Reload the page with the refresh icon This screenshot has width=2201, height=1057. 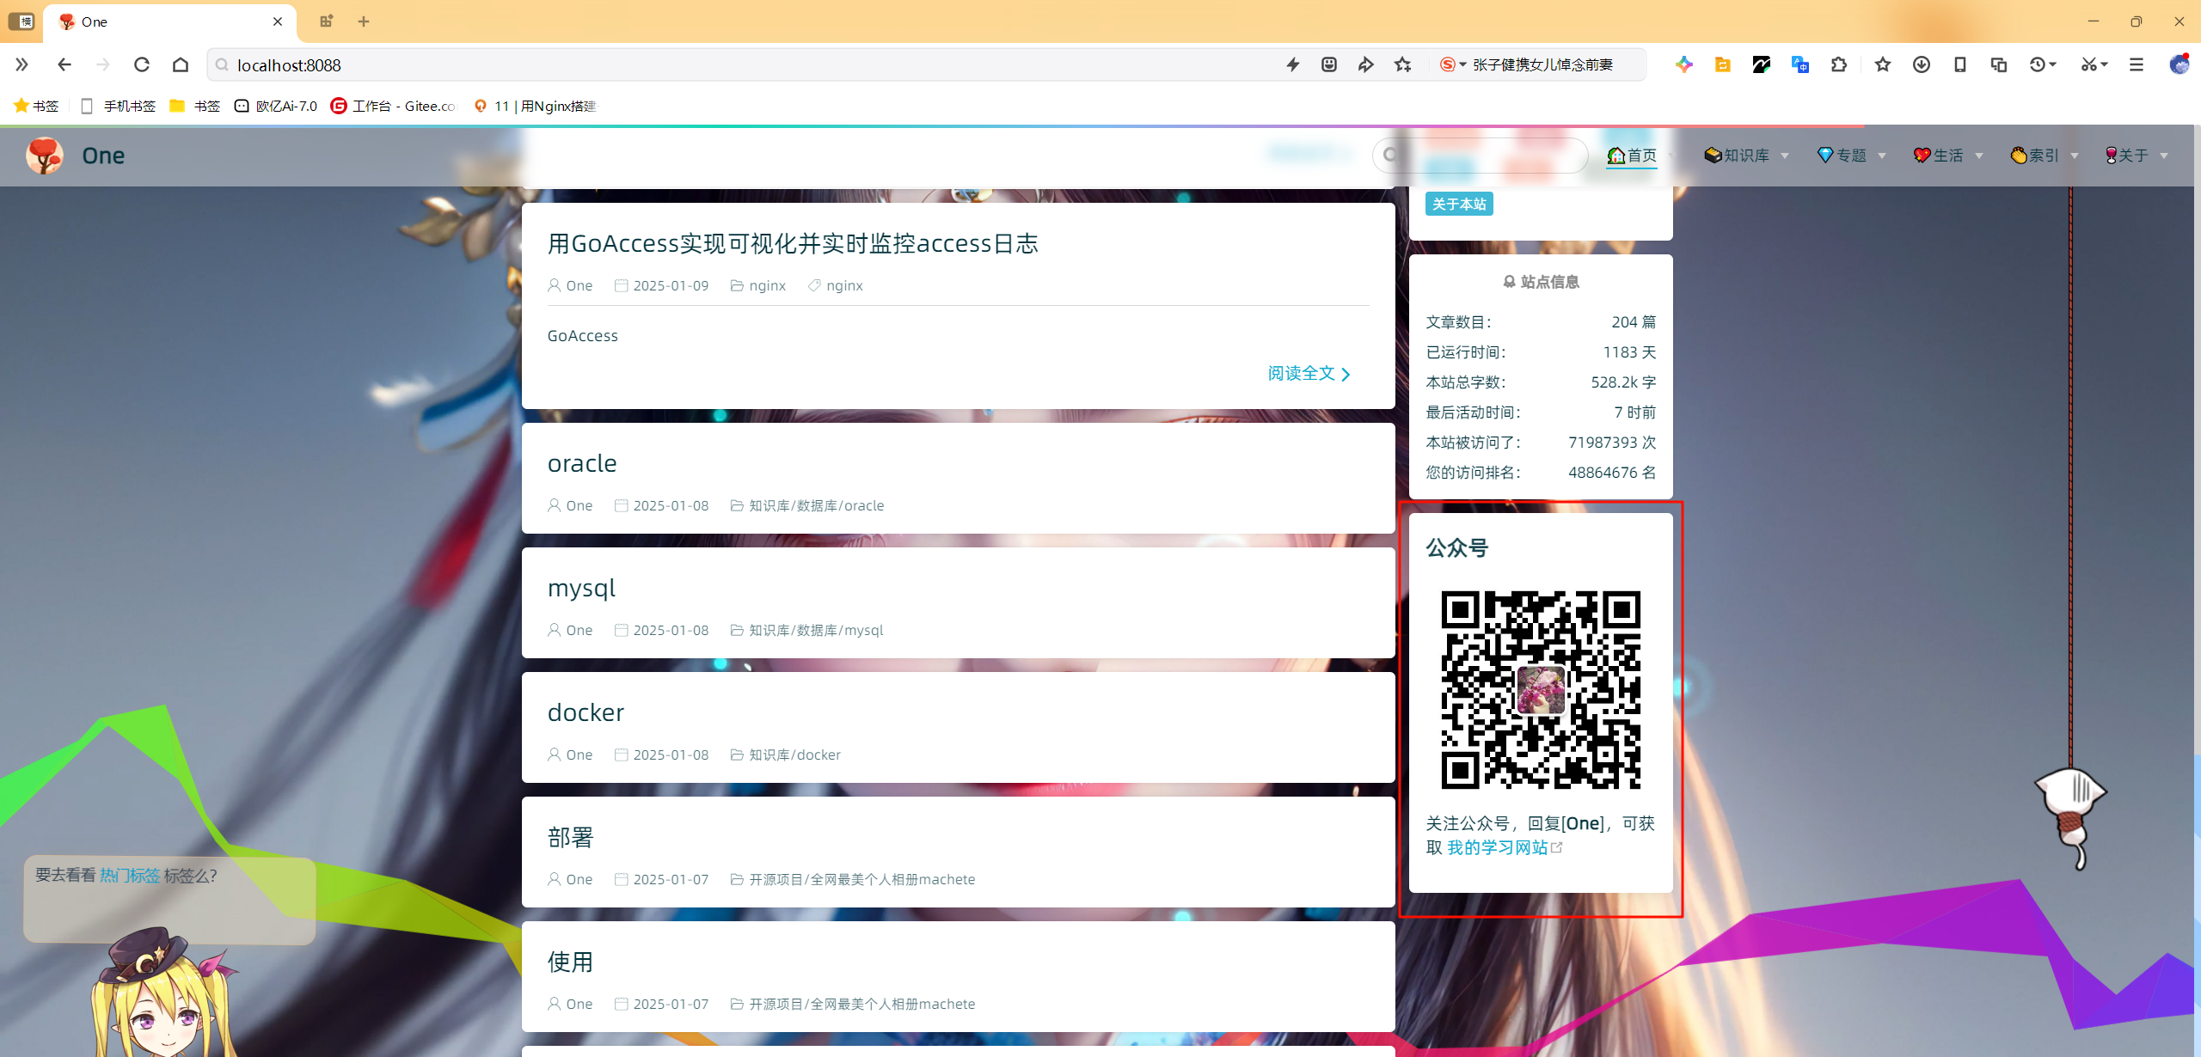142,64
